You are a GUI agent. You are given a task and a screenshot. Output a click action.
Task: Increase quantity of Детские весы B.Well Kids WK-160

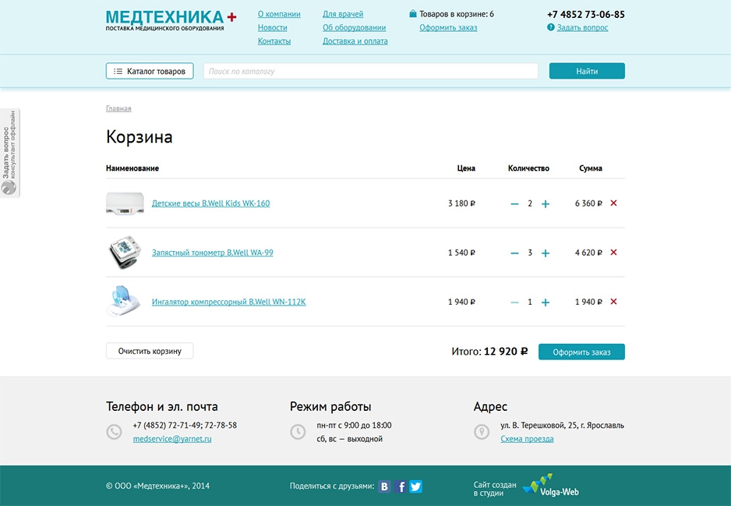tap(545, 203)
